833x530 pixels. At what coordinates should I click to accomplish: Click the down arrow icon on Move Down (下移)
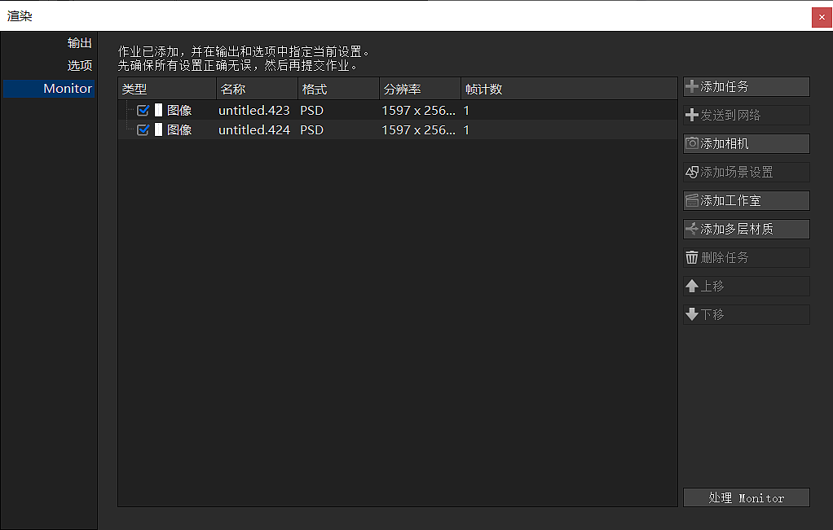[x=691, y=314]
